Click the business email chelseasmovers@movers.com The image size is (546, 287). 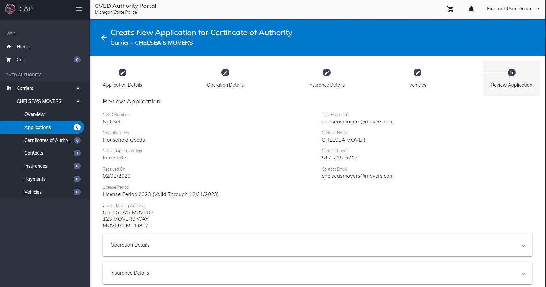pyautogui.click(x=358, y=122)
